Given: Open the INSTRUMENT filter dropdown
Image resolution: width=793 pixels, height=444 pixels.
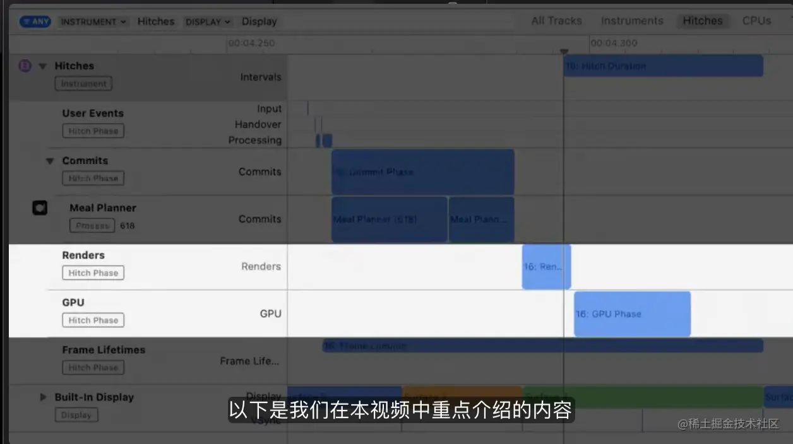Looking at the screenshot, I should tap(92, 21).
